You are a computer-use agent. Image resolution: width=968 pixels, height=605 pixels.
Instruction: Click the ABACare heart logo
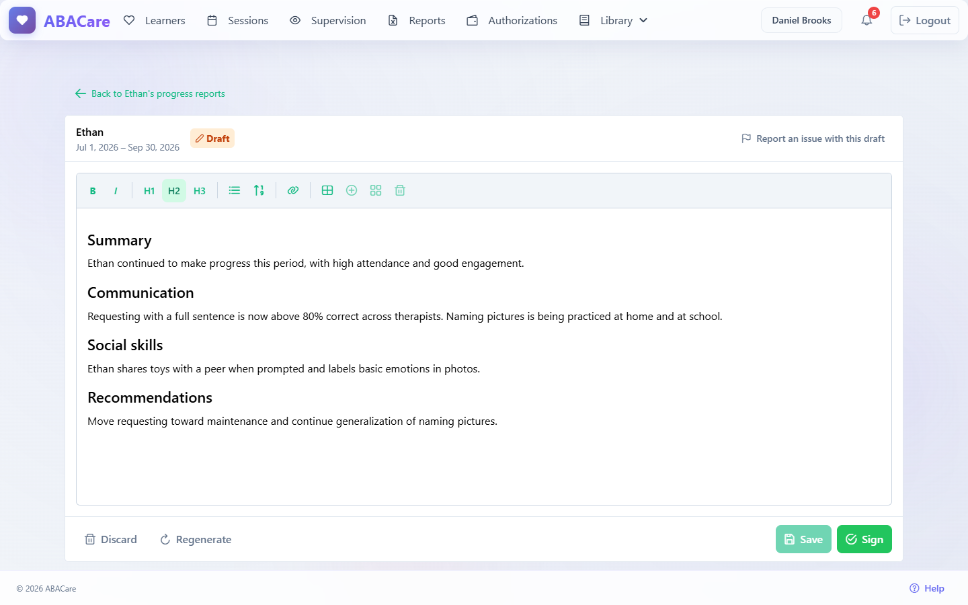point(22,20)
